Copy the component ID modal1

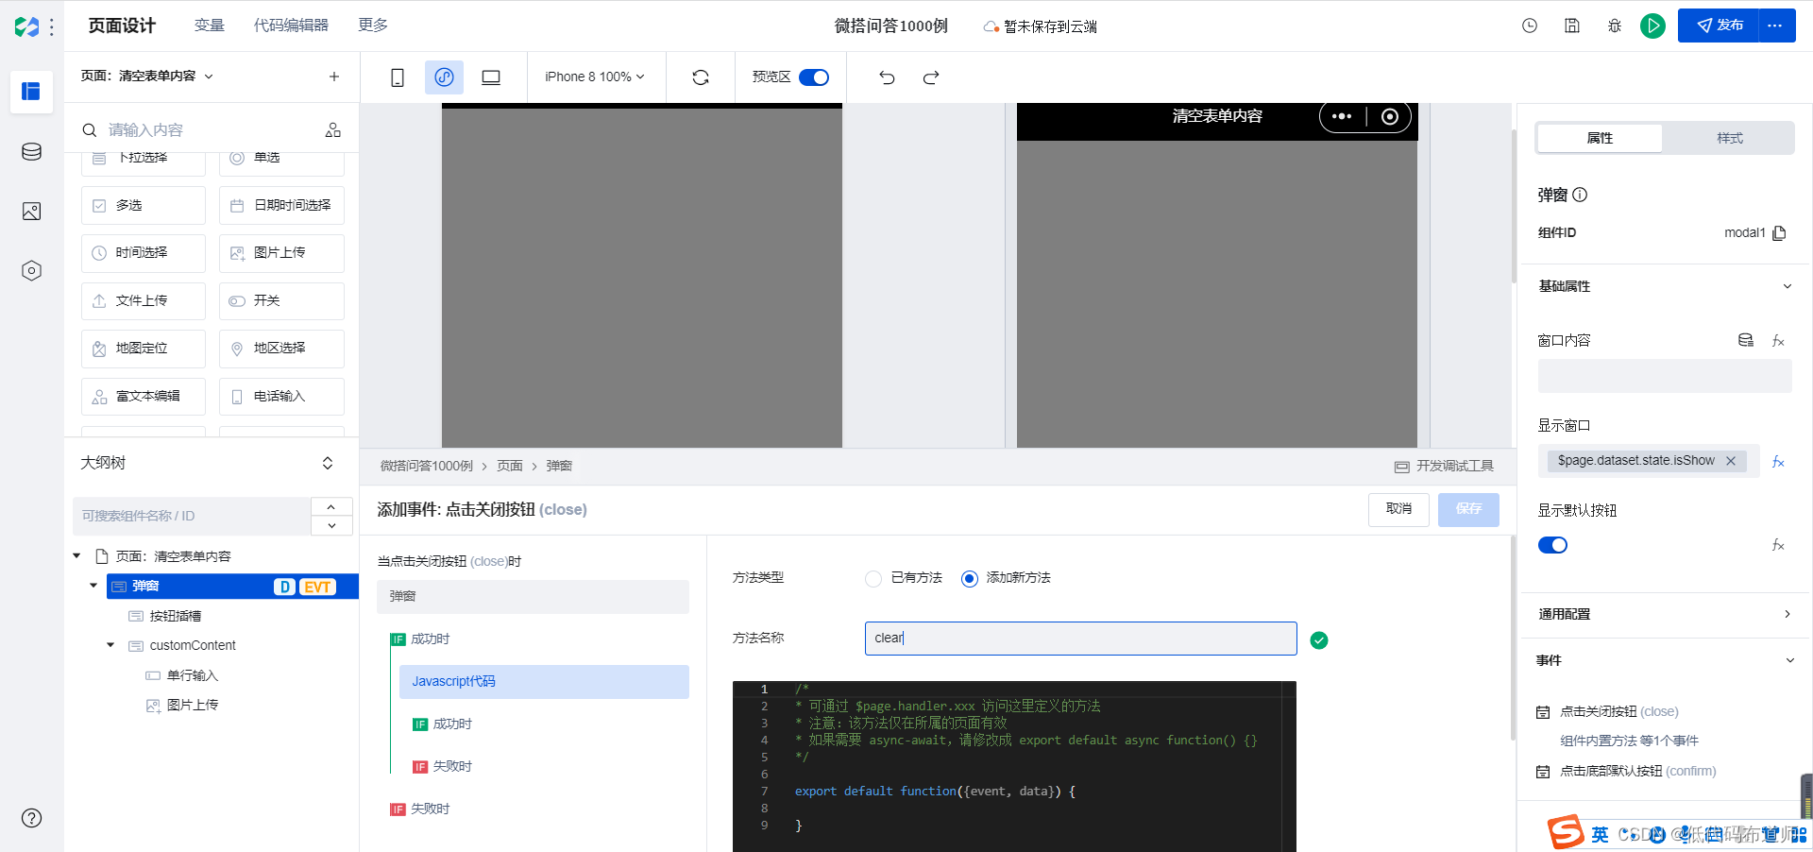(x=1780, y=233)
